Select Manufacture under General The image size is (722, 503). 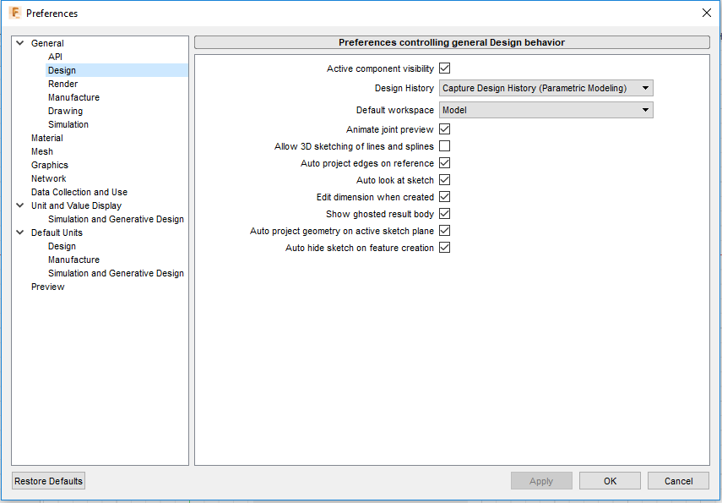tap(73, 97)
